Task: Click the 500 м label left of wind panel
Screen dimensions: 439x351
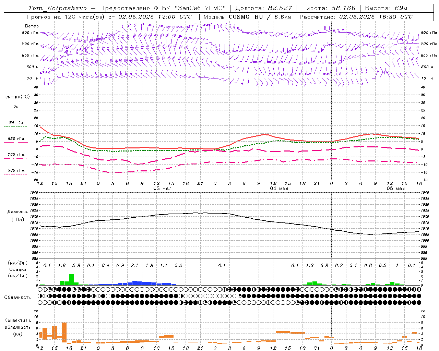Action: tap(33, 67)
